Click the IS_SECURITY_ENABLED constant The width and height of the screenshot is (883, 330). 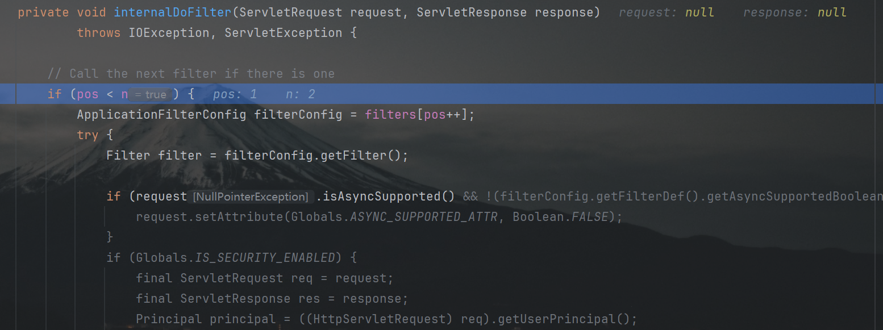(265, 258)
